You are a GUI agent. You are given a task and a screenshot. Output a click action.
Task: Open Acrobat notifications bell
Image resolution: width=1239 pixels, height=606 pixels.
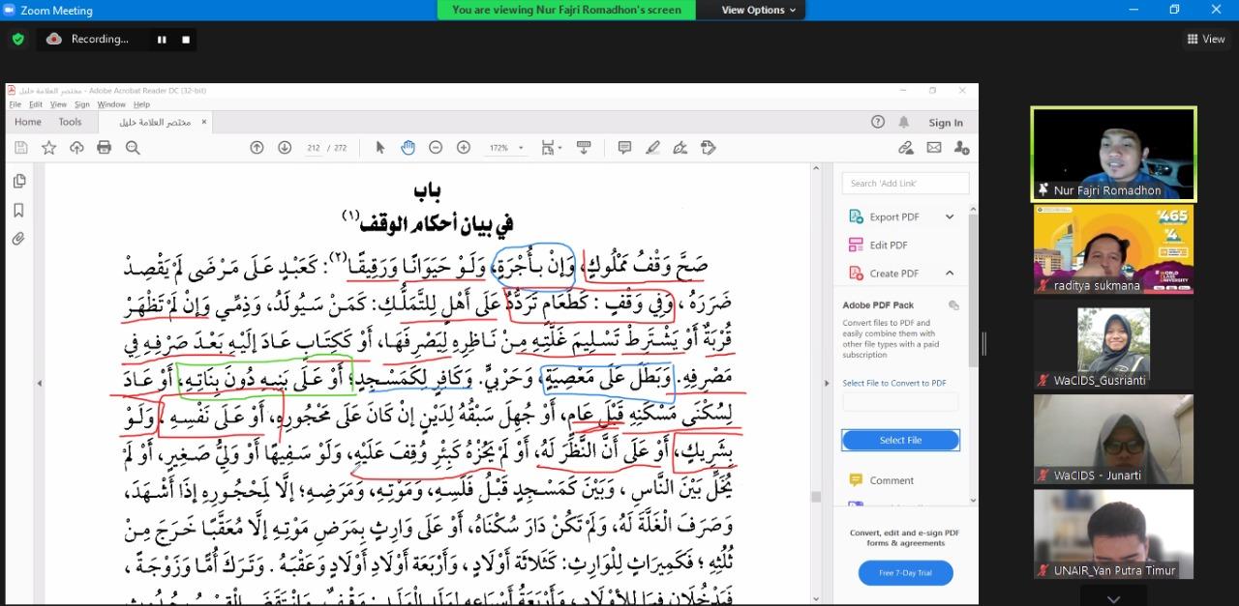click(x=904, y=122)
